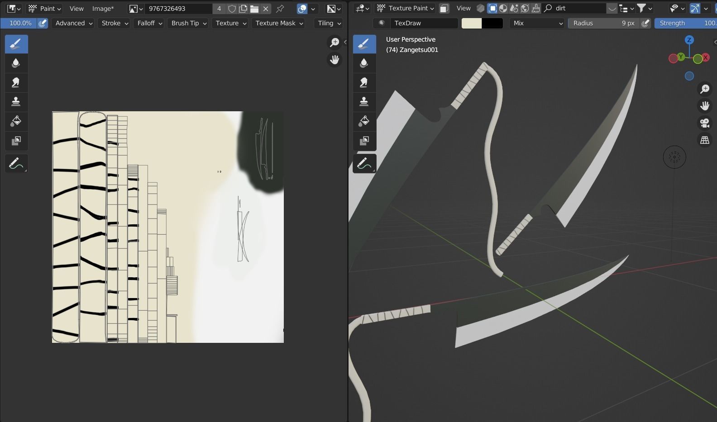717x422 pixels.
Task: Toggle gizmos in the 3D viewport header
Action: point(695,8)
